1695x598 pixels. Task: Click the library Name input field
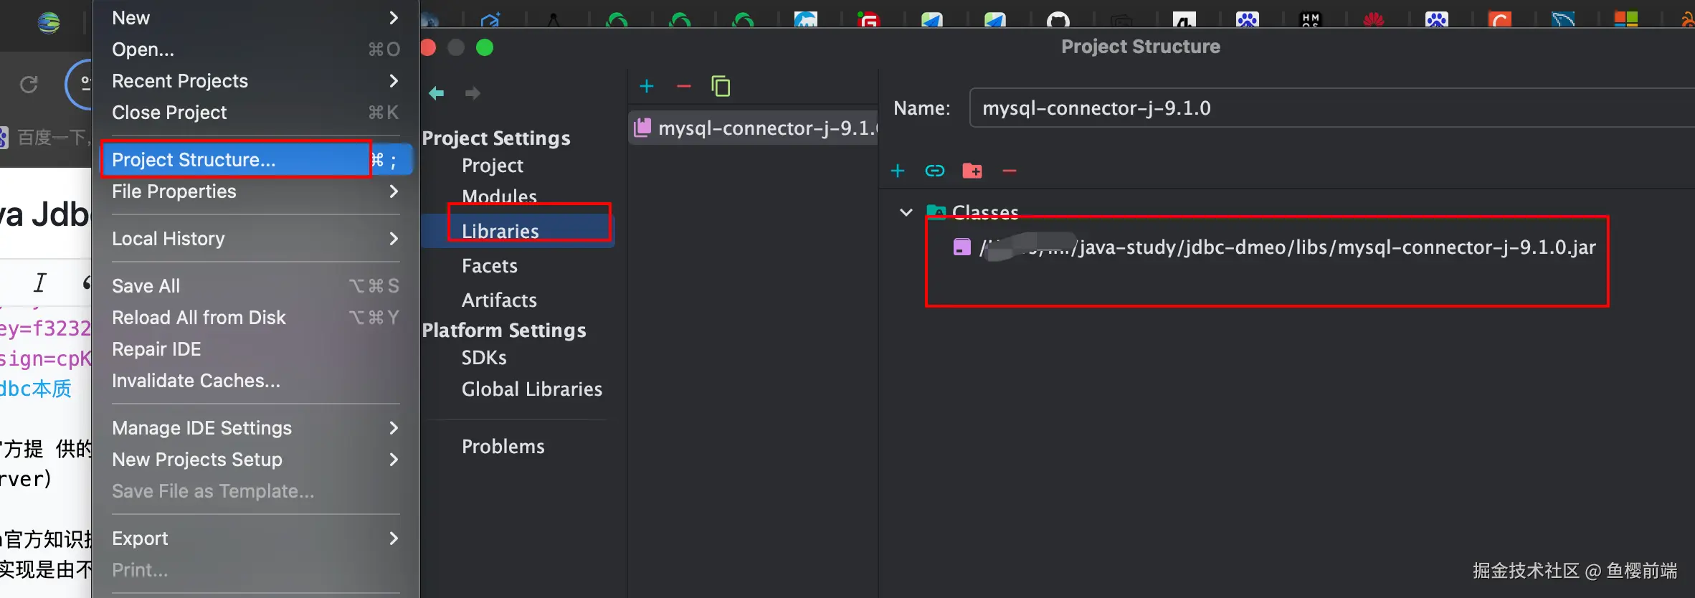1332,108
